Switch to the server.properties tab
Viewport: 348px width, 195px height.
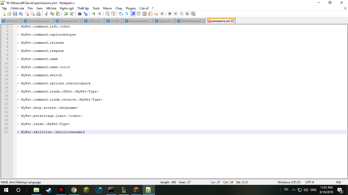(138, 21)
